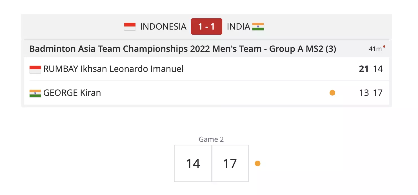Click the Game 2 label above the scorebox
418x195 pixels.
point(211,139)
